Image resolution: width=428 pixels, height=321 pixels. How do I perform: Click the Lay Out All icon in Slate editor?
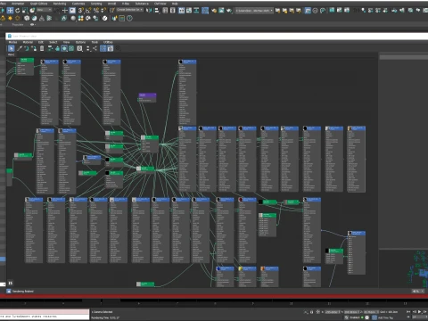87,48
